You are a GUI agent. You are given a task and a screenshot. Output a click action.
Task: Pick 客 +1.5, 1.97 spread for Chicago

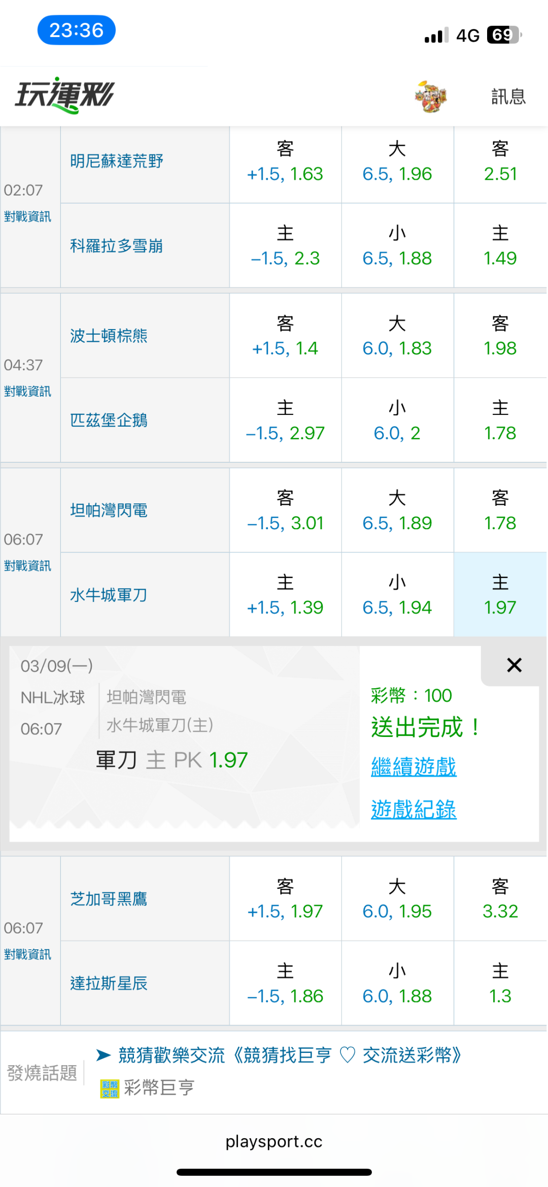[285, 899]
